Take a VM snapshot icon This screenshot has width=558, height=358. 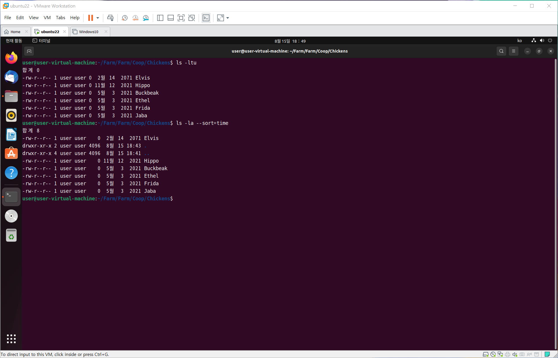point(125,18)
